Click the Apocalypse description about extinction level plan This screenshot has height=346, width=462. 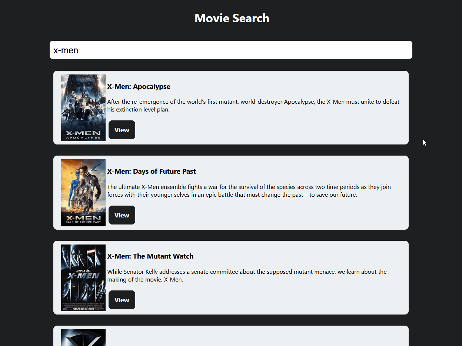coord(253,106)
